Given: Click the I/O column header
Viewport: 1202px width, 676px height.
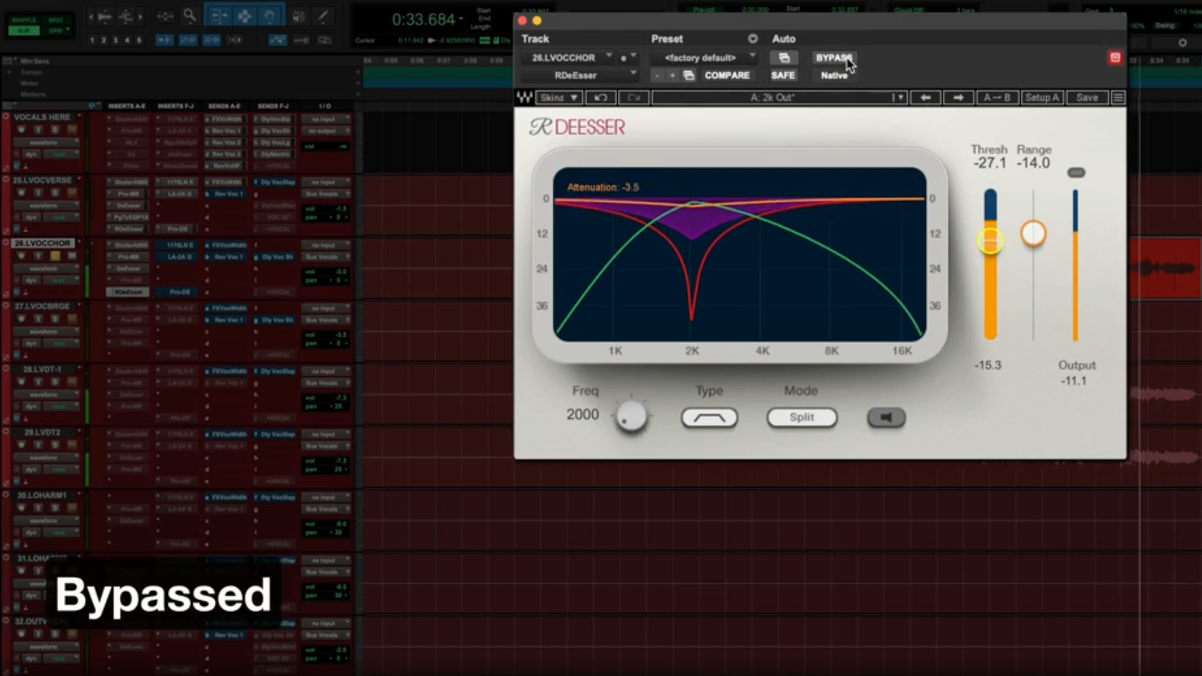Looking at the screenshot, I should click(x=324, y=106).
